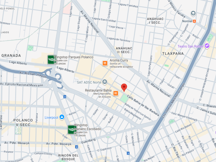Open the Restaurante Bahía place label
The width and height of the screenshot is (216, 162).
(98, 90)
